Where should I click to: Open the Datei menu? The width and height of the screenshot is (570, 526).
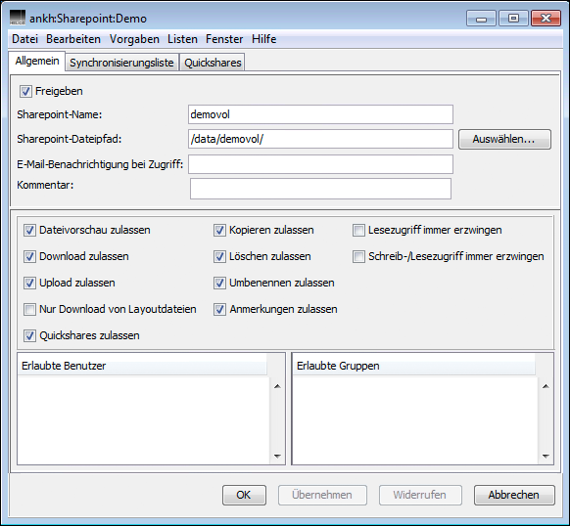[x=24, y=39]
